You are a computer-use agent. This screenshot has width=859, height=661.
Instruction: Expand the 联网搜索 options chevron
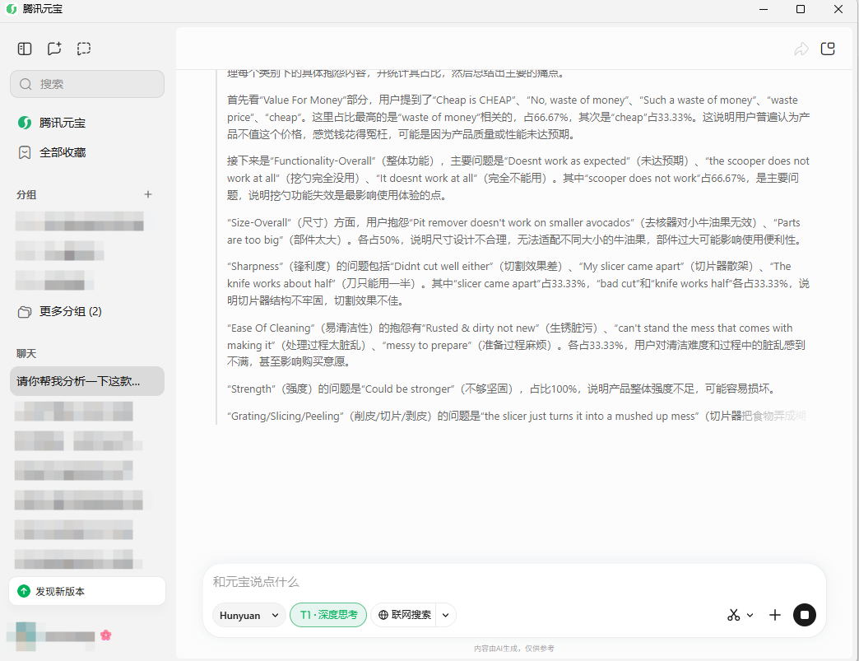(444, 615)
